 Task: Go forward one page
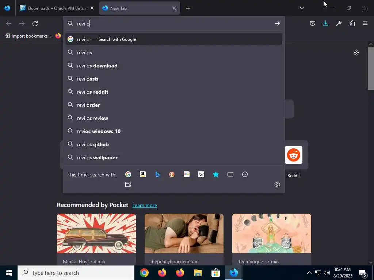pos(22,24)
